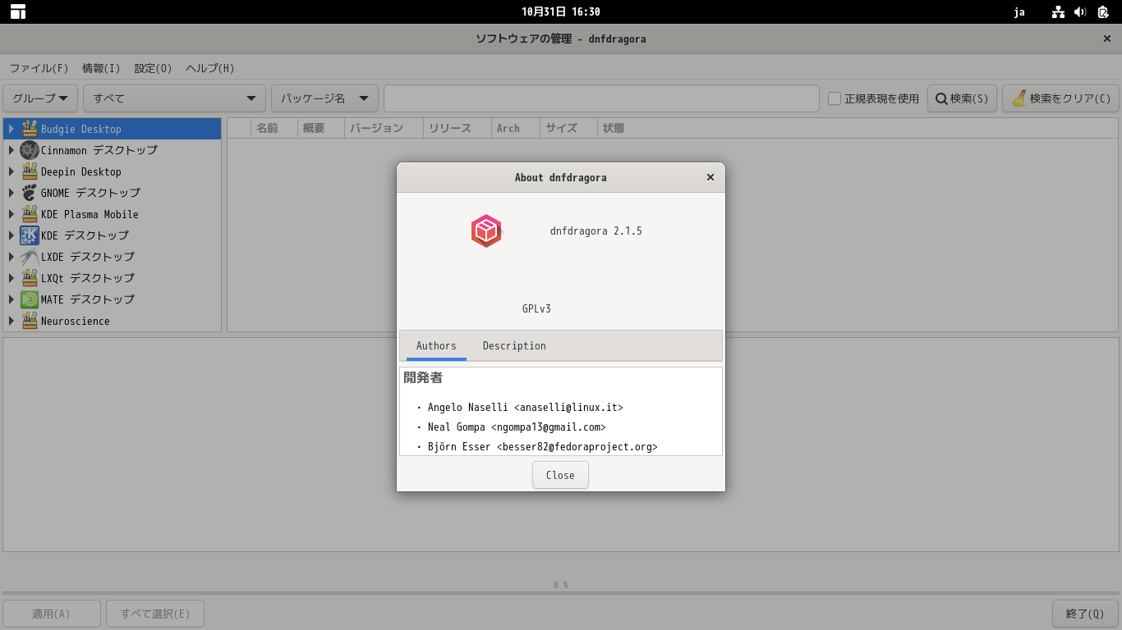Click the dnfdragora 2.1.5 version text
This screenshot has width=1122, height=630.
596,231
